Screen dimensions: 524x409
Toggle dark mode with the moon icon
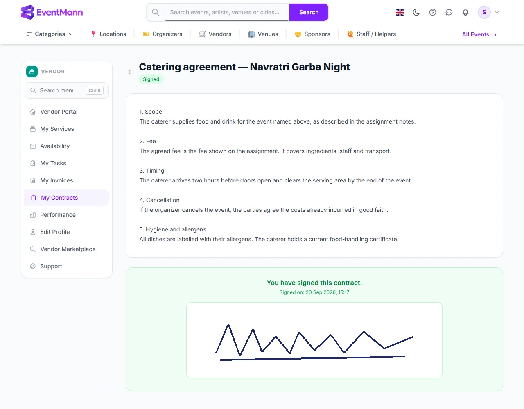pos(416,12)
